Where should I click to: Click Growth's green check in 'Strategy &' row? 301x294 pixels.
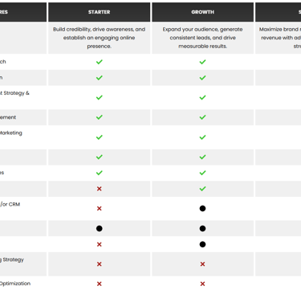(202, 97)
